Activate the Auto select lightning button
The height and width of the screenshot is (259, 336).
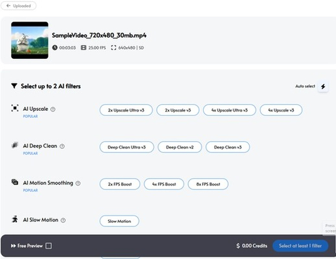(323, 87)
